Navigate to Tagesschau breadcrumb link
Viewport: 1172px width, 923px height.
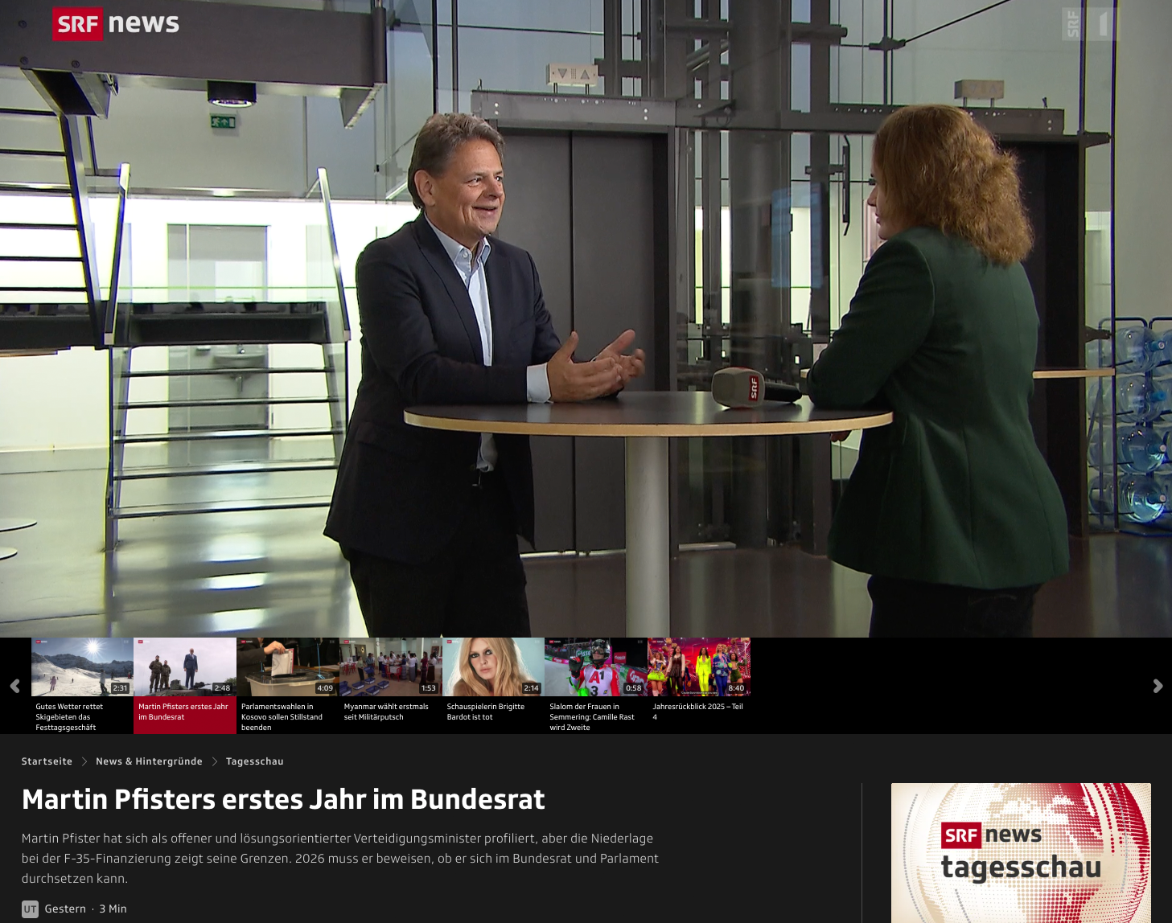(254, 761)
